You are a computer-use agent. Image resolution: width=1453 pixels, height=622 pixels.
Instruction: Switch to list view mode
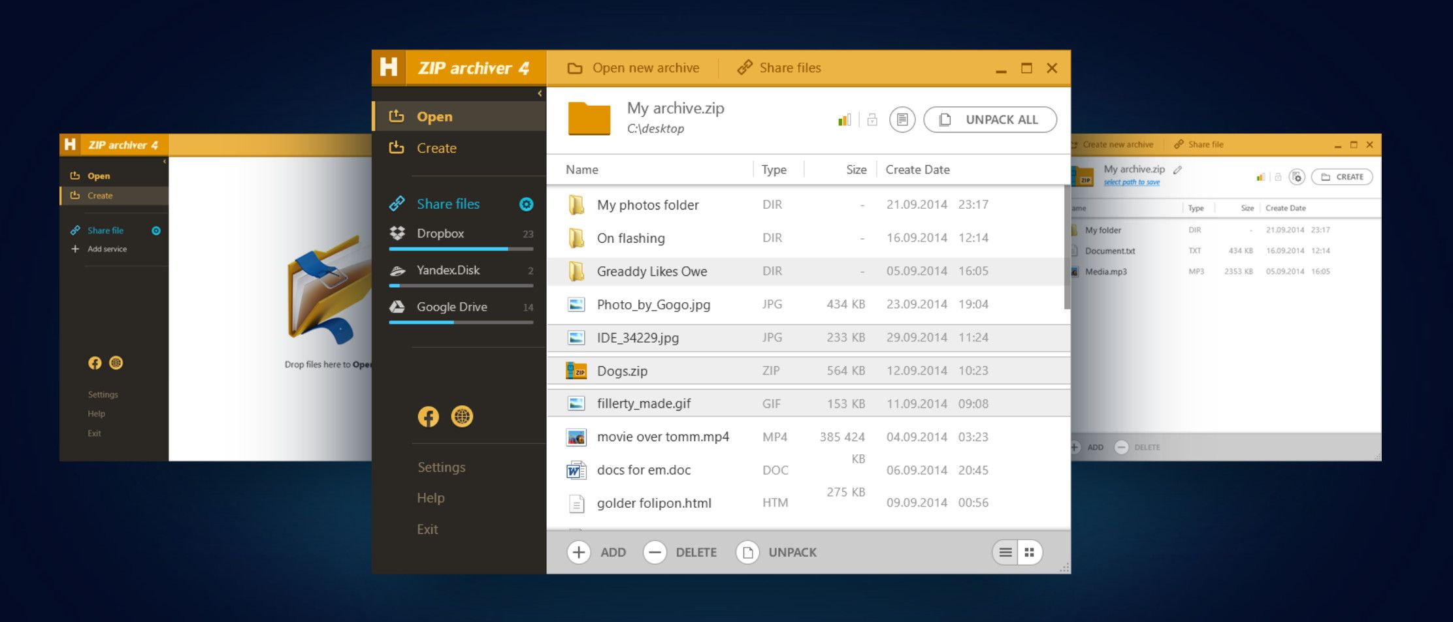click(1005, 552)
